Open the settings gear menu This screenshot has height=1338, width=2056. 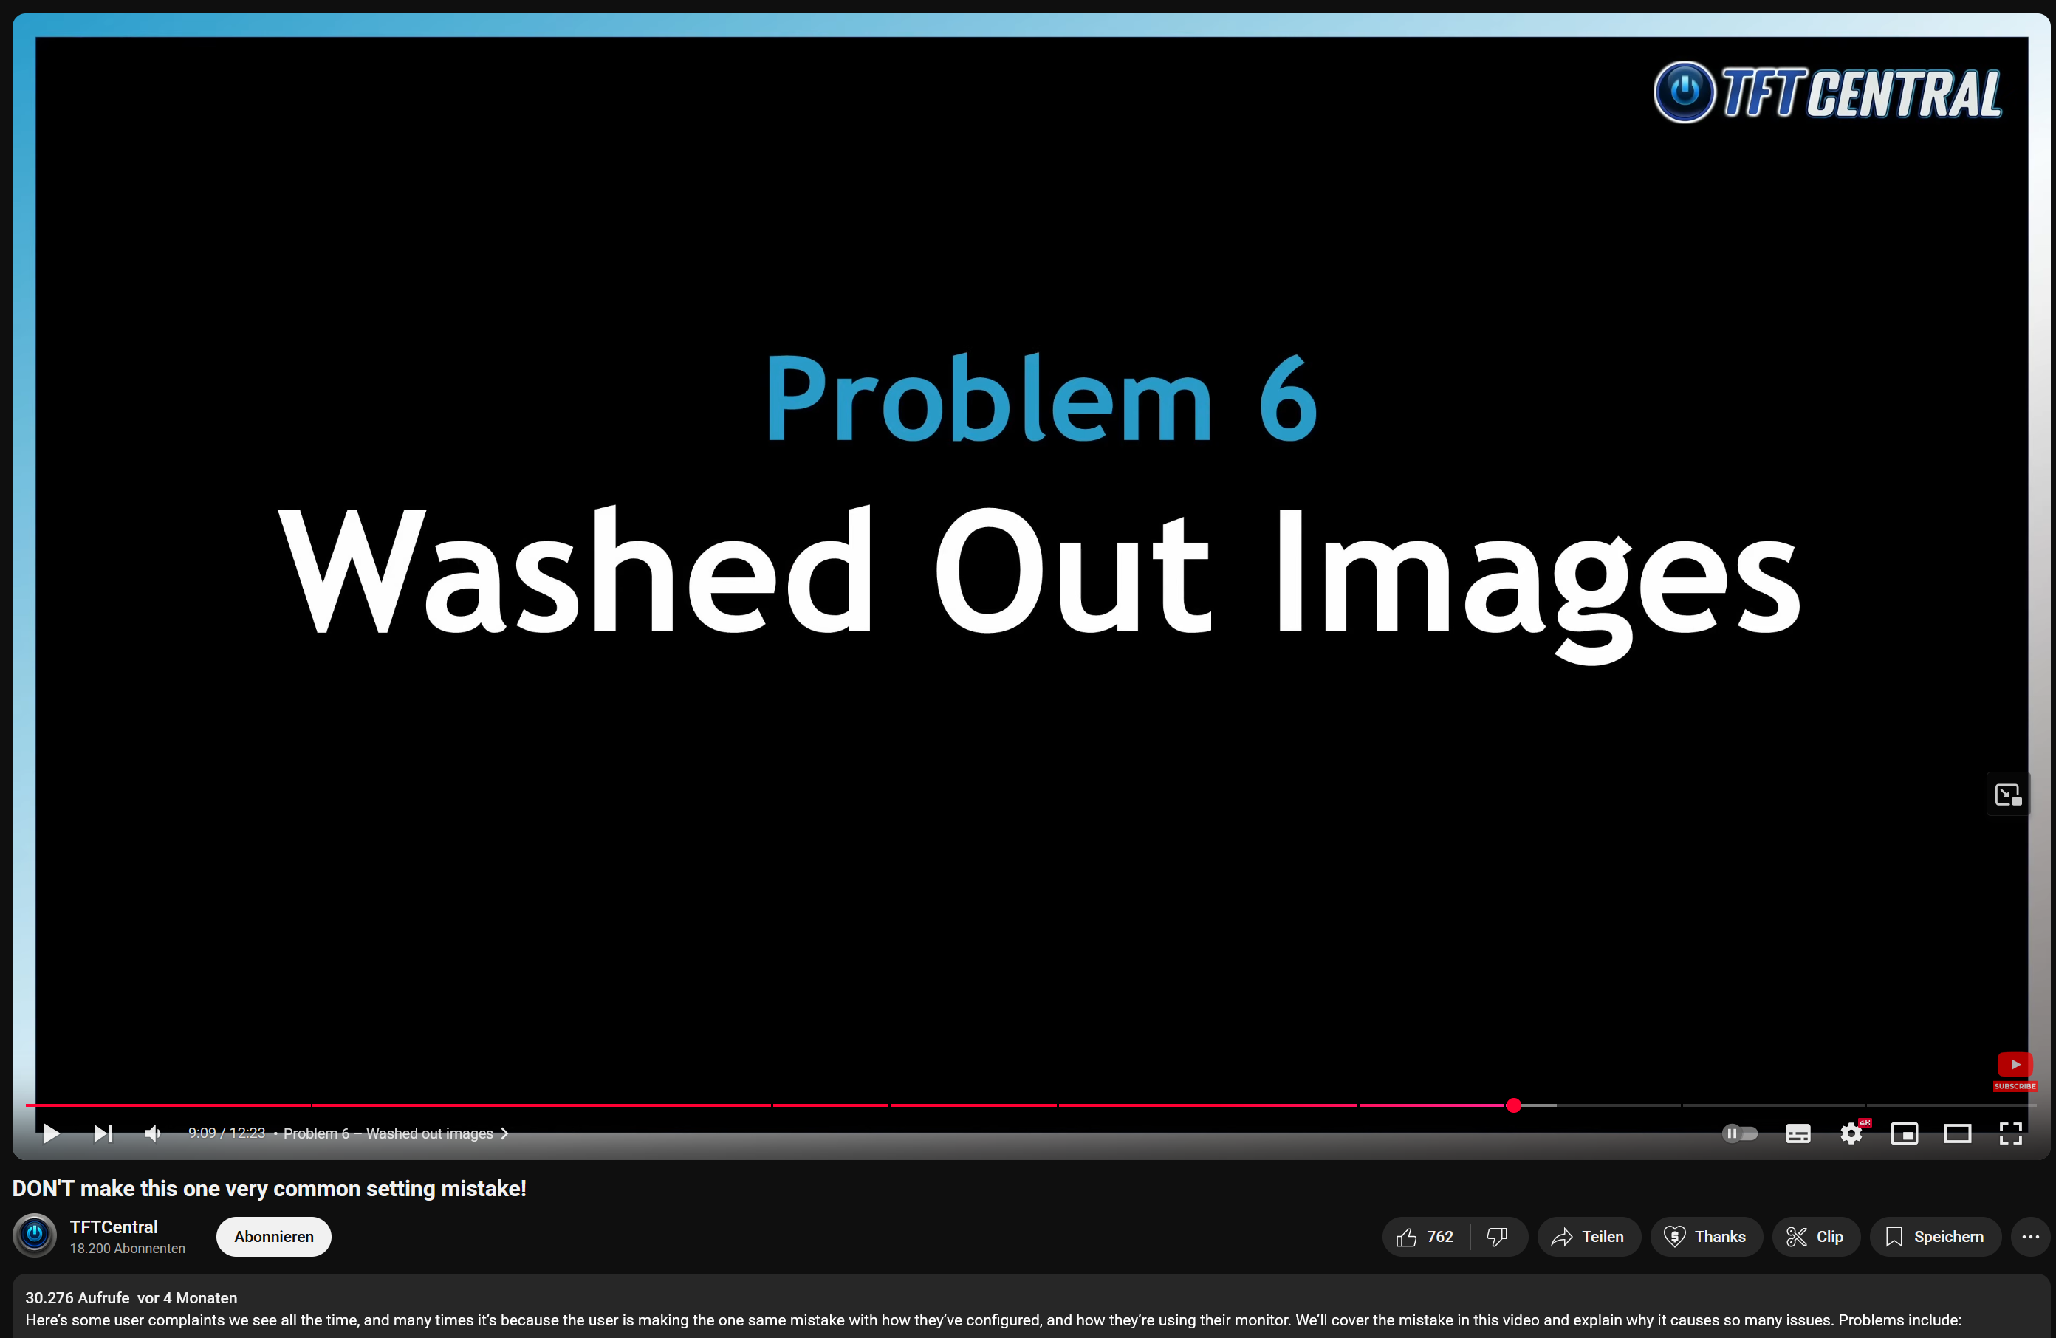(1851, 1133)
